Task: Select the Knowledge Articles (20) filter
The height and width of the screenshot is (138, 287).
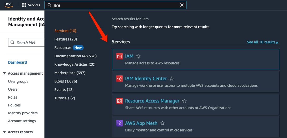Action: click(x=75, y=64)
